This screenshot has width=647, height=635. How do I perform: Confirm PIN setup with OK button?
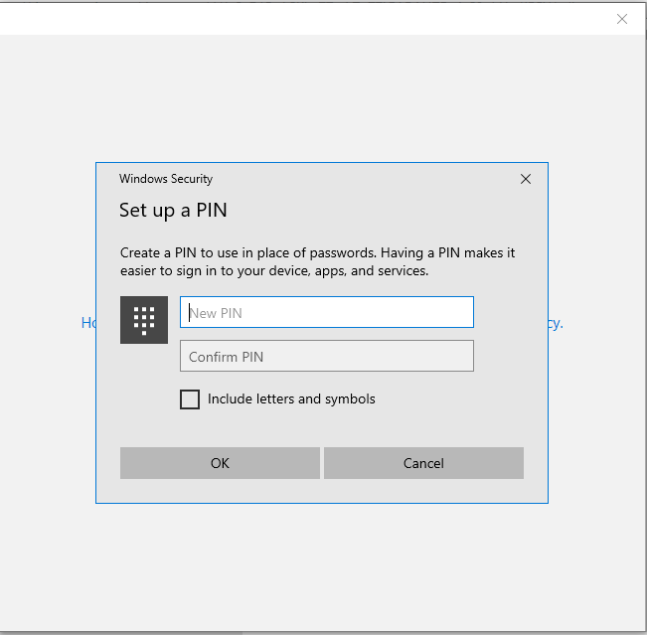[x=220, y=463]
